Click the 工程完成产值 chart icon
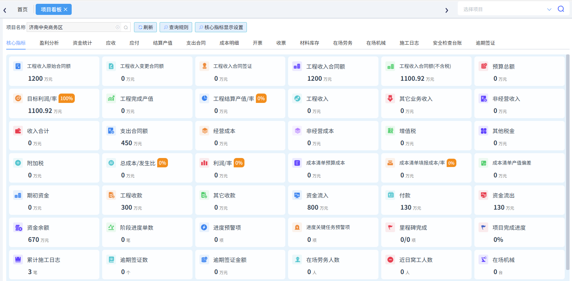This screenshot has height=281, width=572. pyautogui.click(x=111, y=98)
